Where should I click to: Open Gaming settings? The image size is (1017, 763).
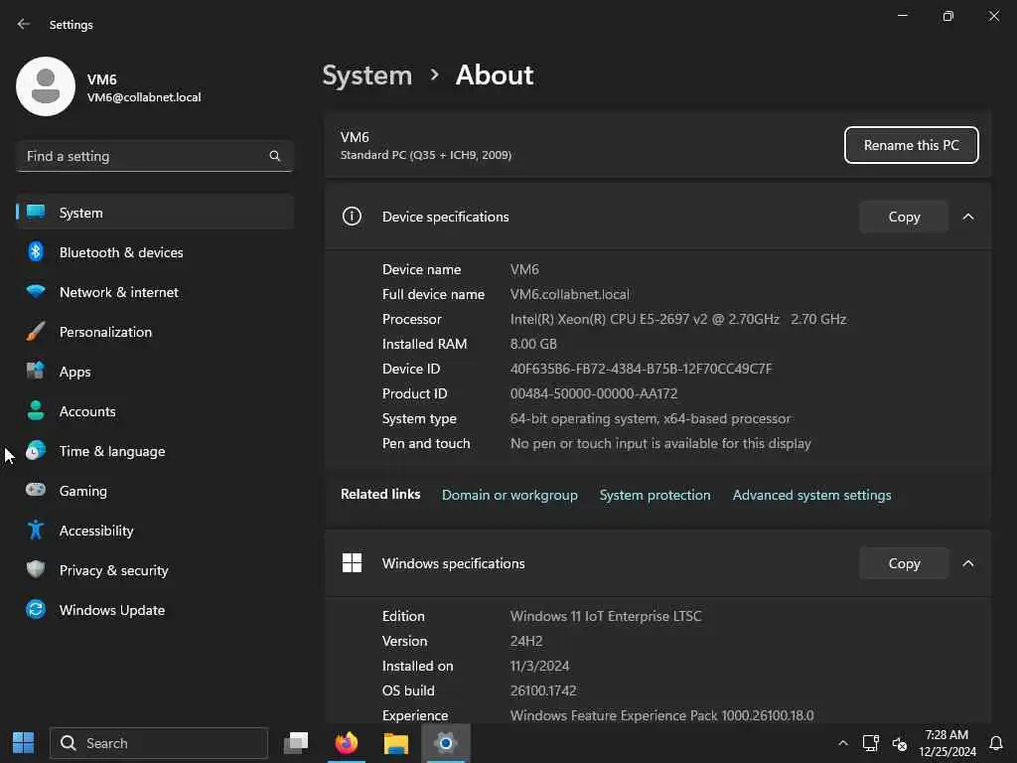155,491
